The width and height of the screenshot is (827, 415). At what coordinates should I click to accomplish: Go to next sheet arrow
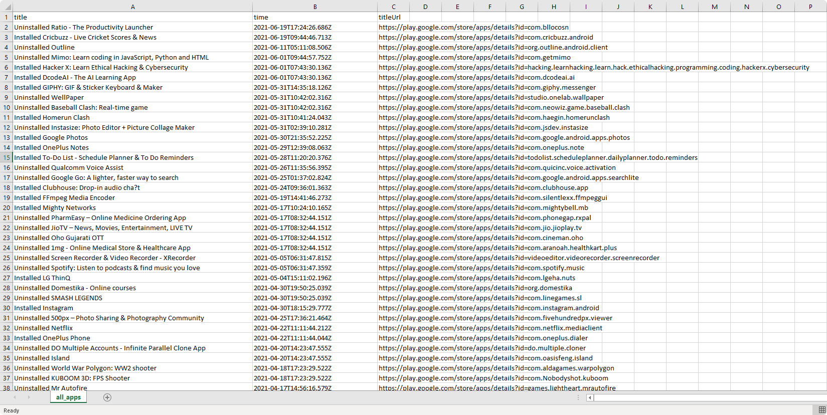coord(29,397)
